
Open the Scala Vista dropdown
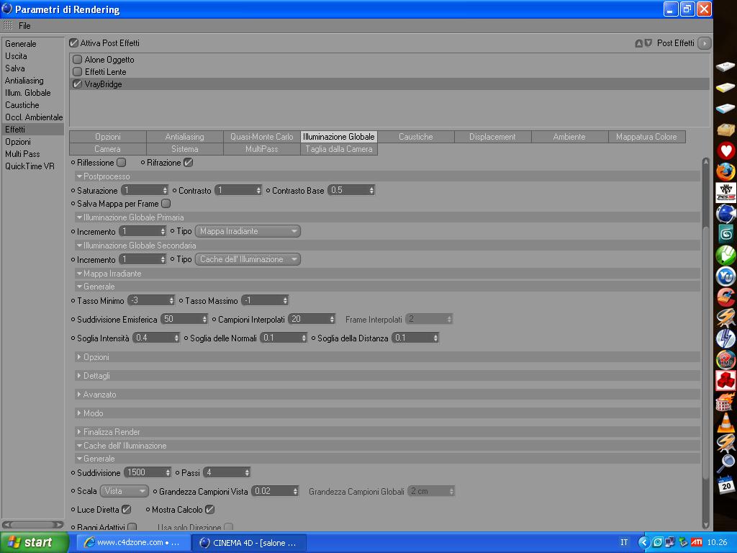click(x=125, y=491)
